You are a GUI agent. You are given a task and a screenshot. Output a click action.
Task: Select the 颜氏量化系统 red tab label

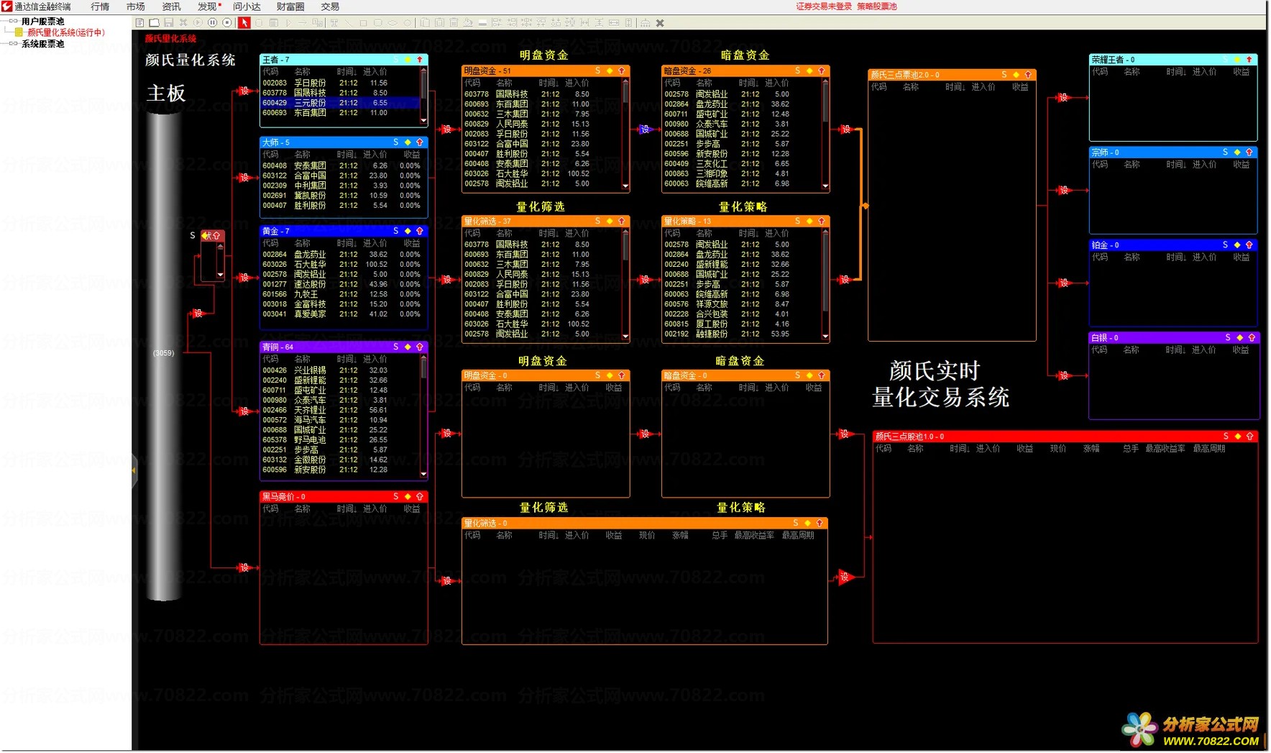coord(170,39)
